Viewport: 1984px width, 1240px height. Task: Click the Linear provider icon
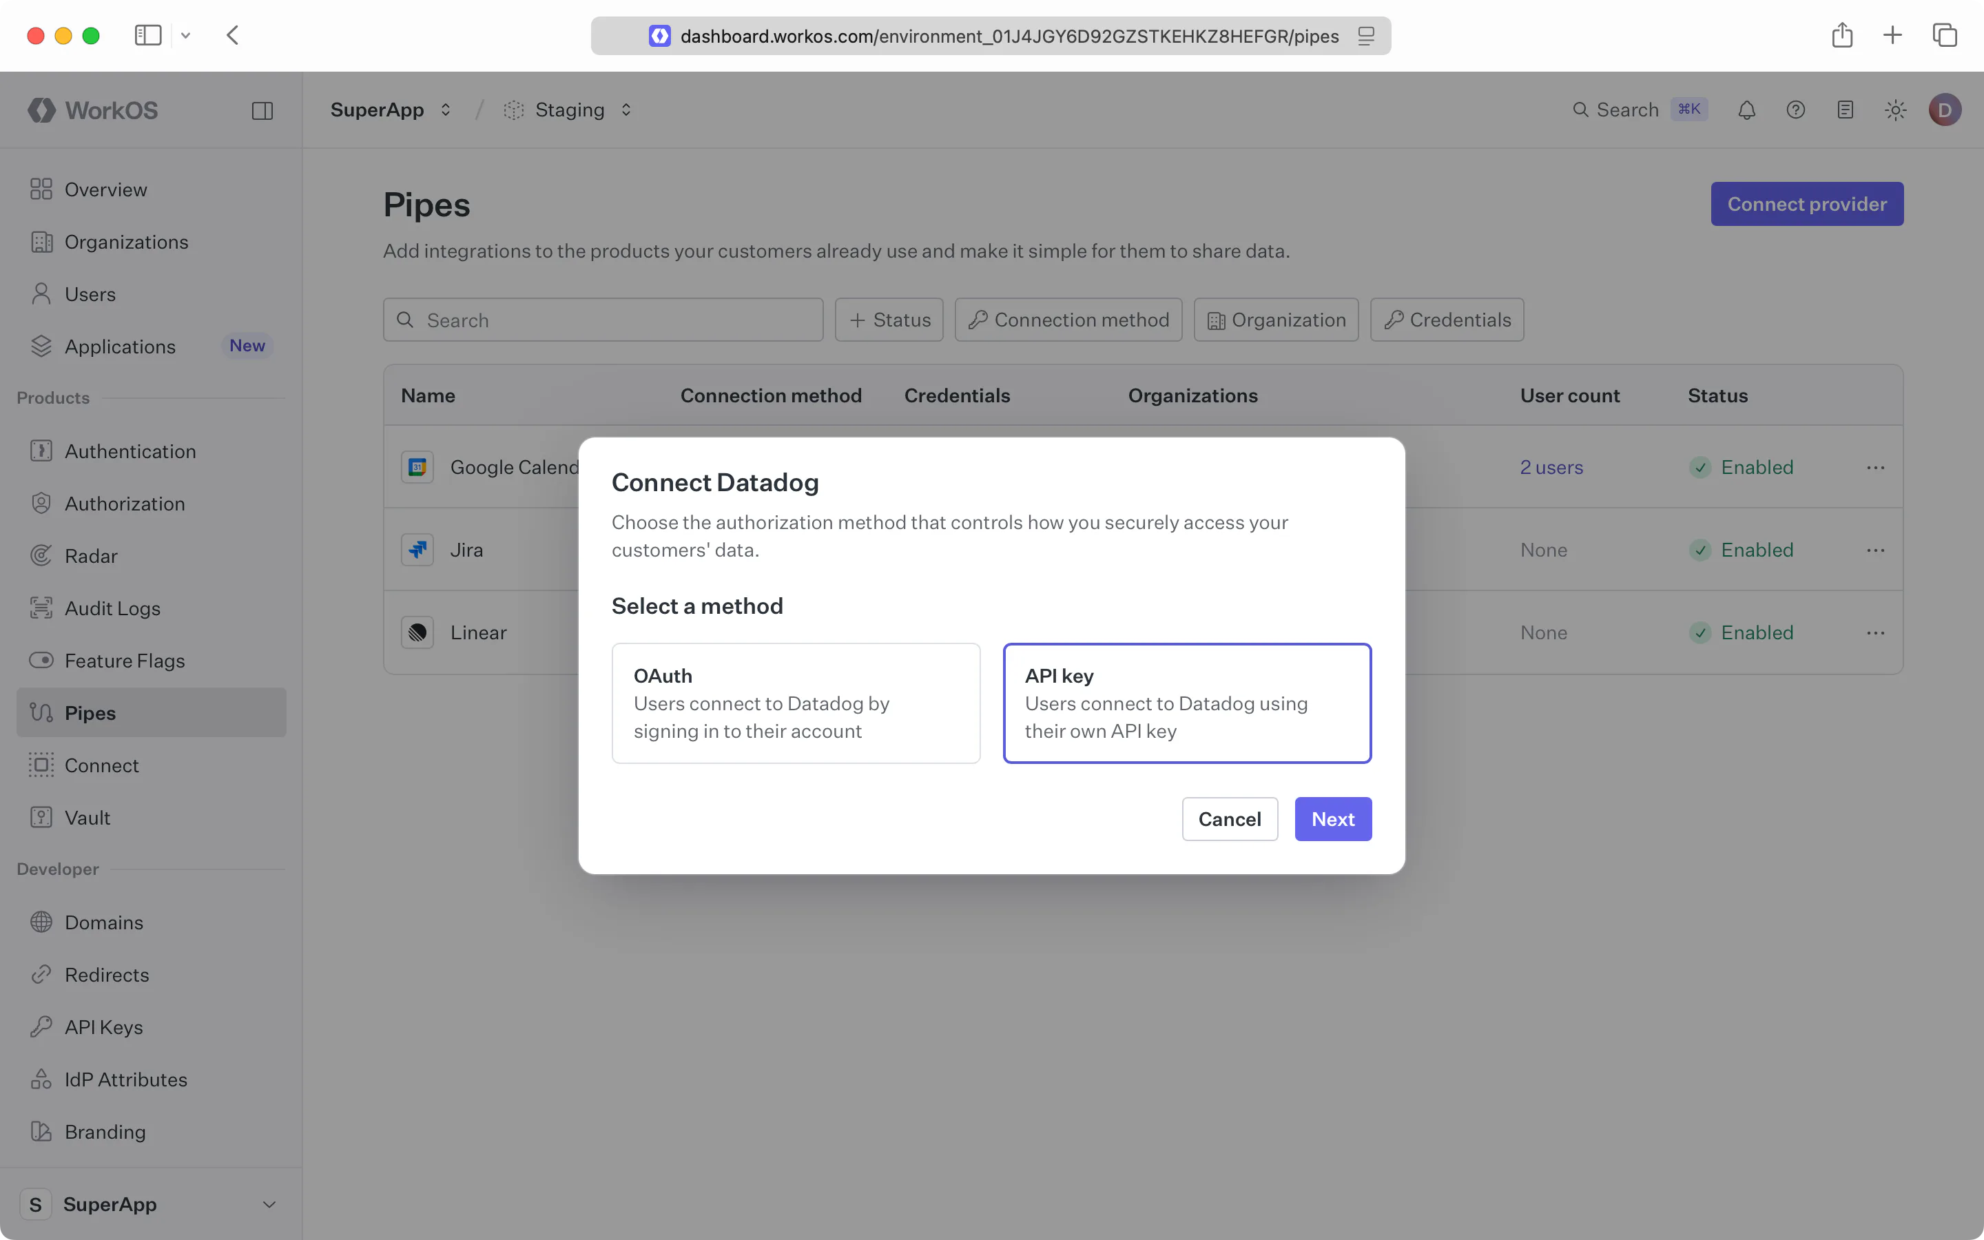point(417,632)
